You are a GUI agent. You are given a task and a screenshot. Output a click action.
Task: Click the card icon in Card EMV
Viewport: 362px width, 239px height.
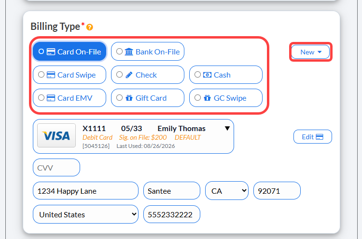point(51,98)
